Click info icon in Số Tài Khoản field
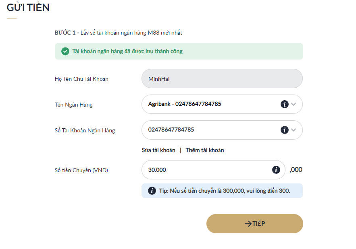 coord(284,130)
